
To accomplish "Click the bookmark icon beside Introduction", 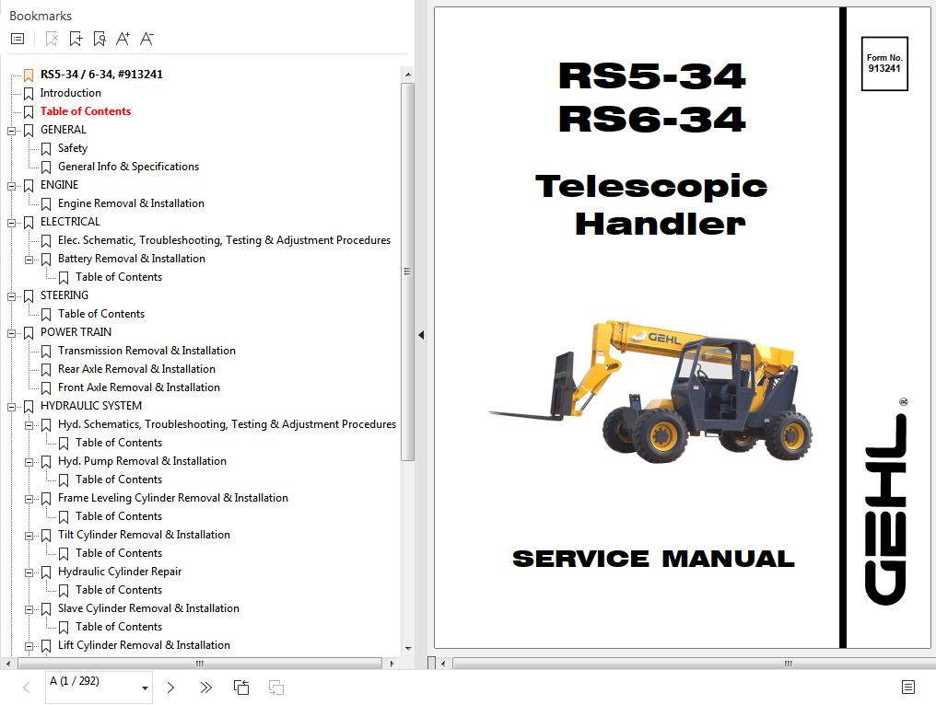I will [x=28, y=94].
